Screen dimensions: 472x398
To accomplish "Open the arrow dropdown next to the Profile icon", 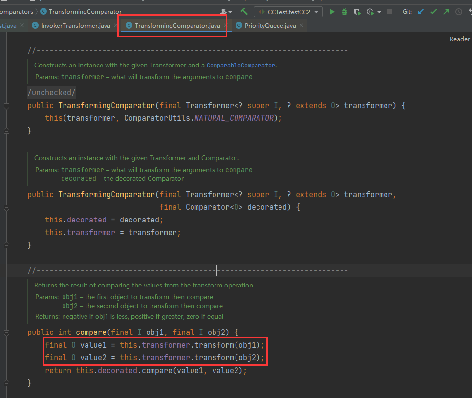I will click(379, 12).
